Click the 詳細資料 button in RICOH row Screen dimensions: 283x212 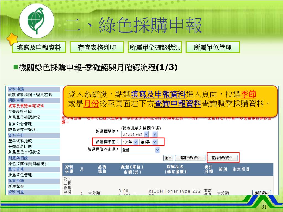261,193
